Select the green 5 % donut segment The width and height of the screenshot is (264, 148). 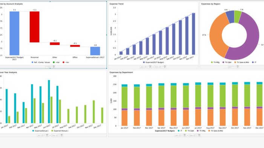237,17
